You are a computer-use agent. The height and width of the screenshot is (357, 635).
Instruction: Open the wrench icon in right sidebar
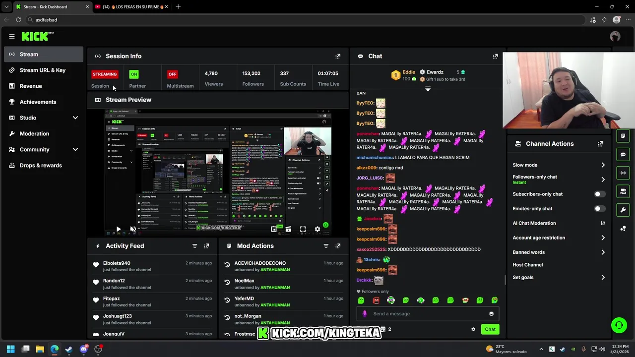pos(623,210)
